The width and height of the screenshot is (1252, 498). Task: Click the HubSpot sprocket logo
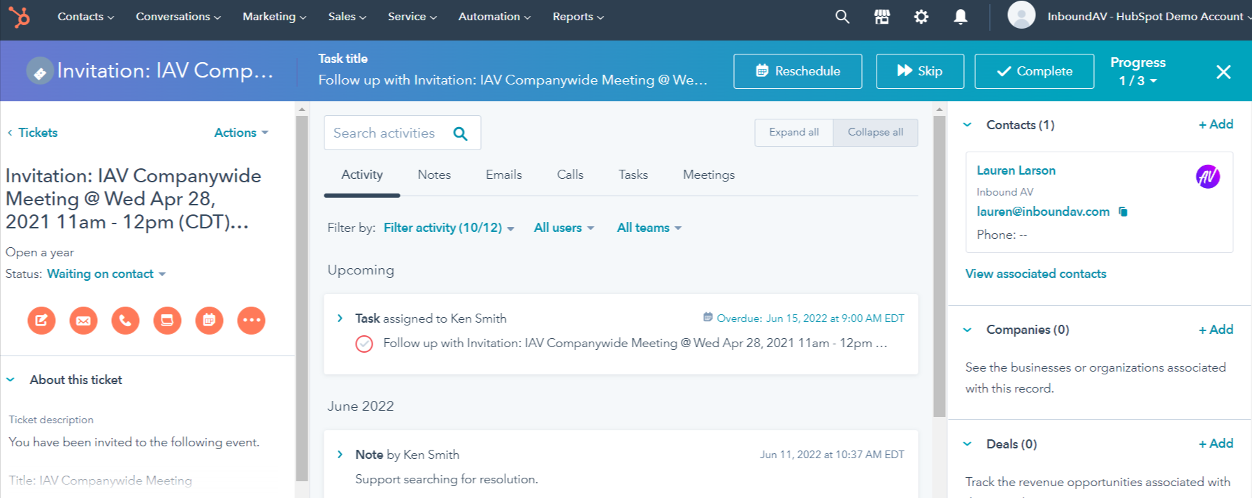coord(20,16)
